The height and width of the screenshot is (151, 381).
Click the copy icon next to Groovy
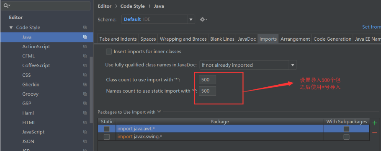pos(85,94)
